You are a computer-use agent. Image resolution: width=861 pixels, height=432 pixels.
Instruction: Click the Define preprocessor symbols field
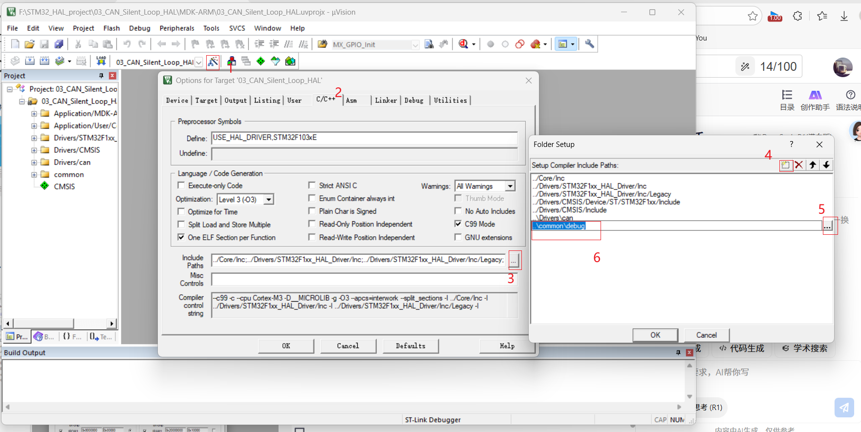click(x=365, y=138)
